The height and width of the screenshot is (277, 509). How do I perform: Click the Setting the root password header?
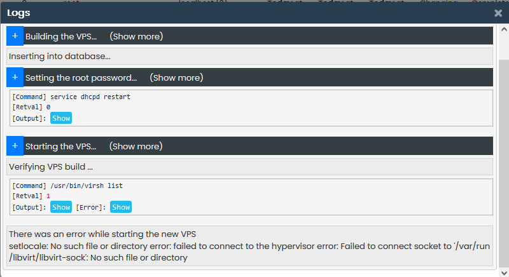81,78
